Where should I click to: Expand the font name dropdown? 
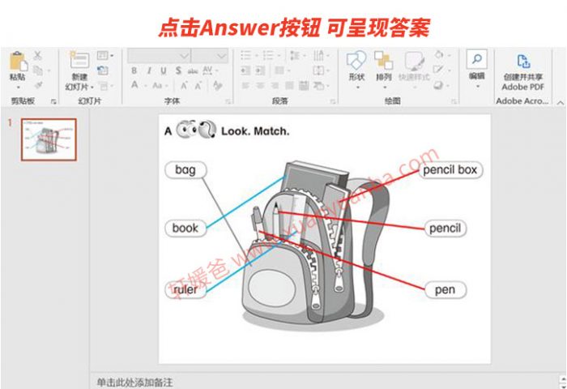[x=184, y=55]
